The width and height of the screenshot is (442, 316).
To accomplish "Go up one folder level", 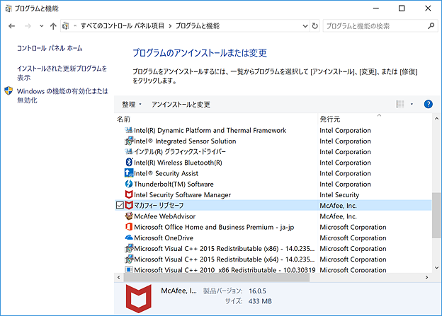I will pyautogui.click(x=53, y=26).
